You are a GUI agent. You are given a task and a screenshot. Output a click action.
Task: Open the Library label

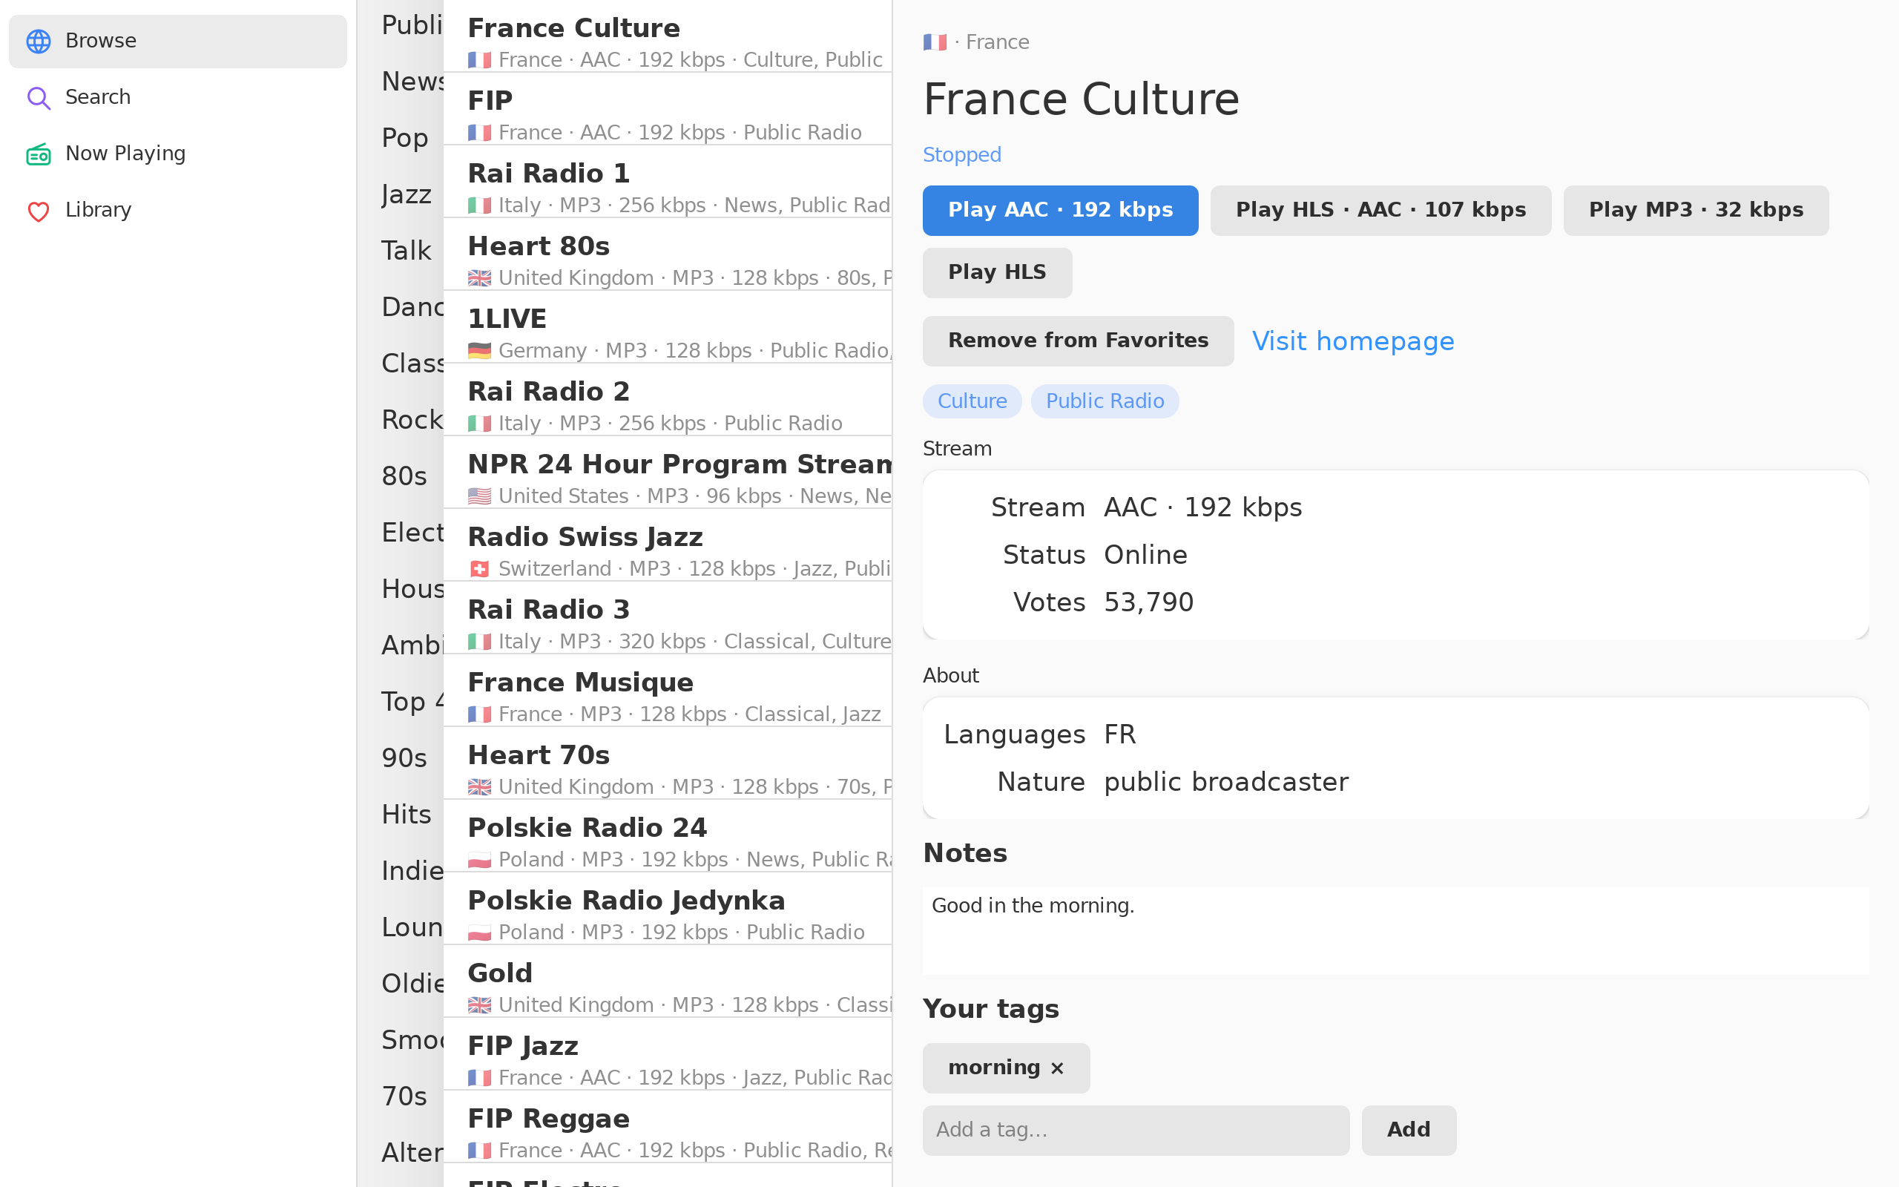click(98, 211)
